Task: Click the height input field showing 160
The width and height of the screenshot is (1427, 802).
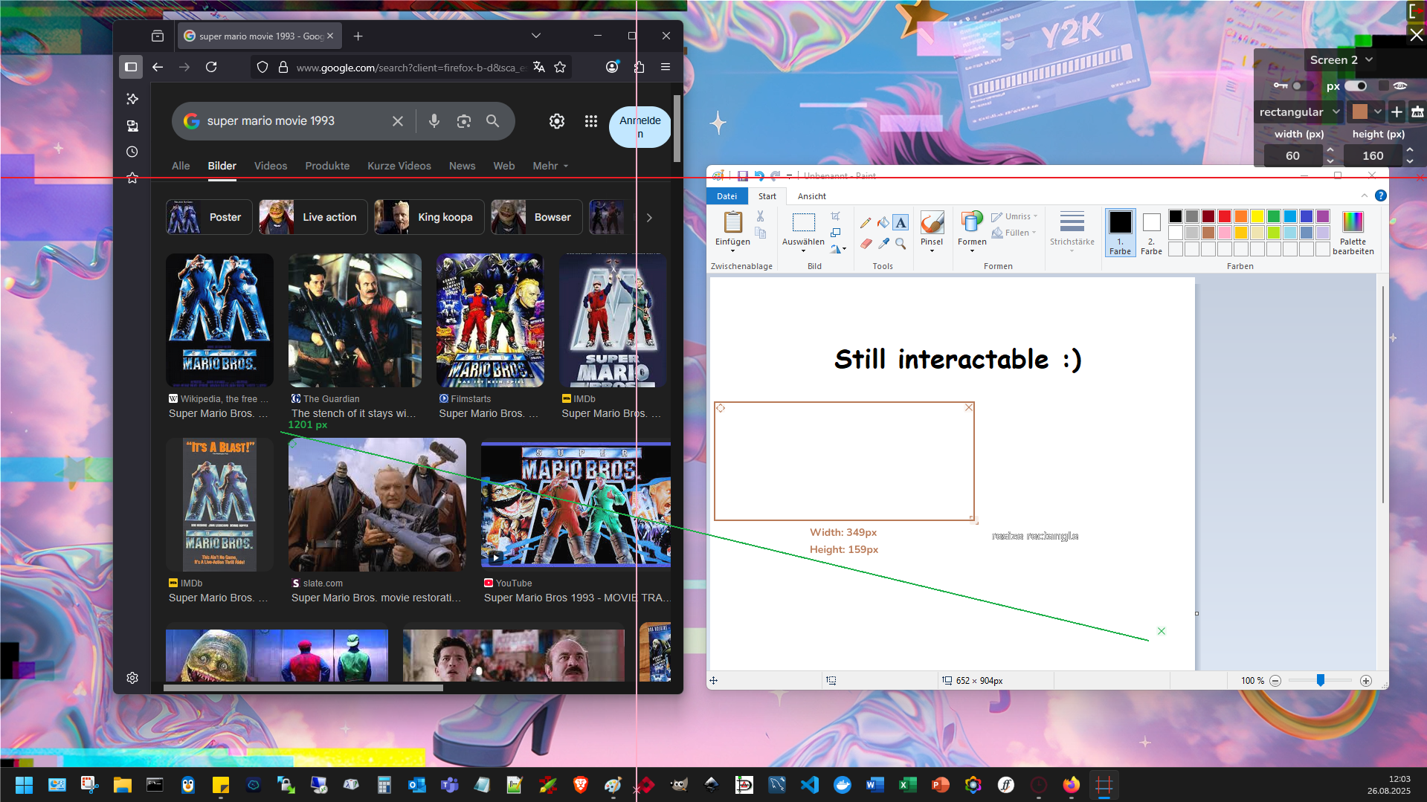Action: tap(1373, 155)
